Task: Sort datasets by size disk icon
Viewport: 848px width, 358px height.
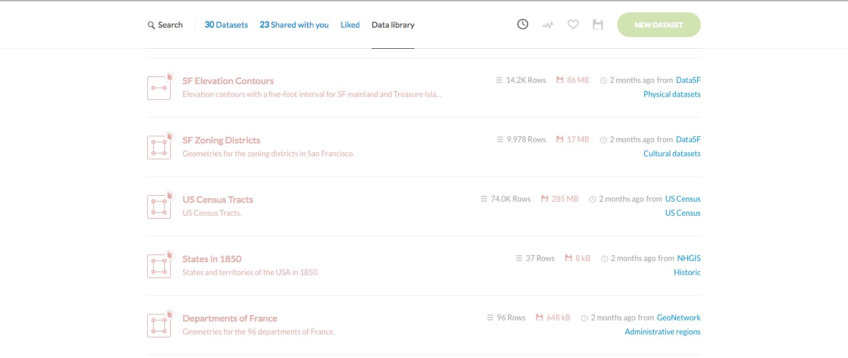Action: 598,25
